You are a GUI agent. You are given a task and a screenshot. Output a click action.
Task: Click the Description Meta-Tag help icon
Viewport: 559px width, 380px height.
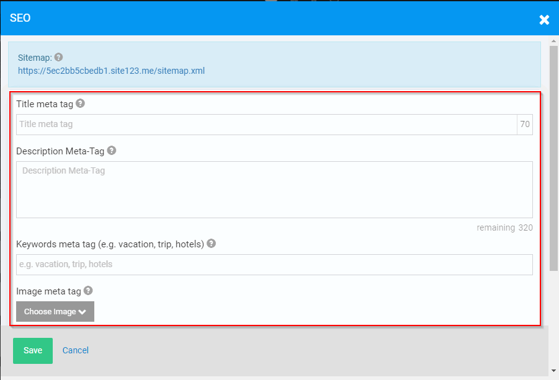pyautogui.click(x=112, y=150)
